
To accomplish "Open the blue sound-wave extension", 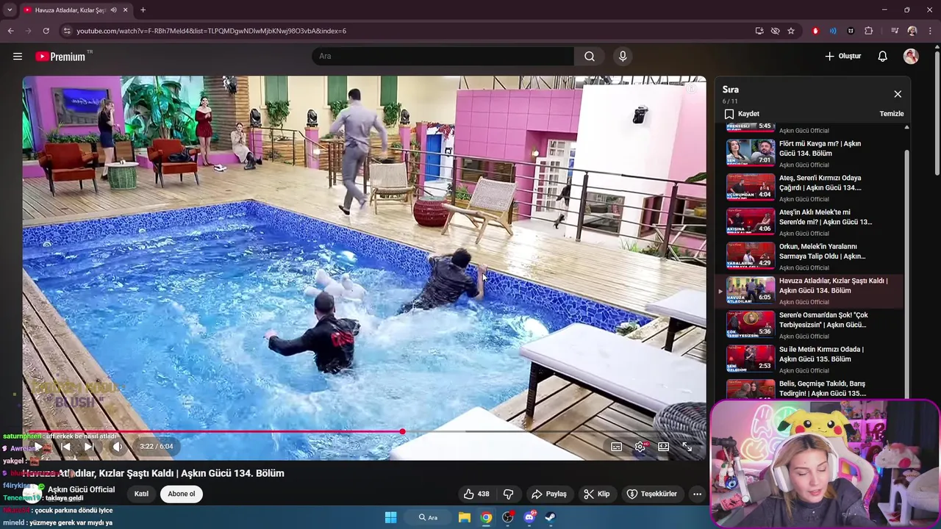I will 833,31.
